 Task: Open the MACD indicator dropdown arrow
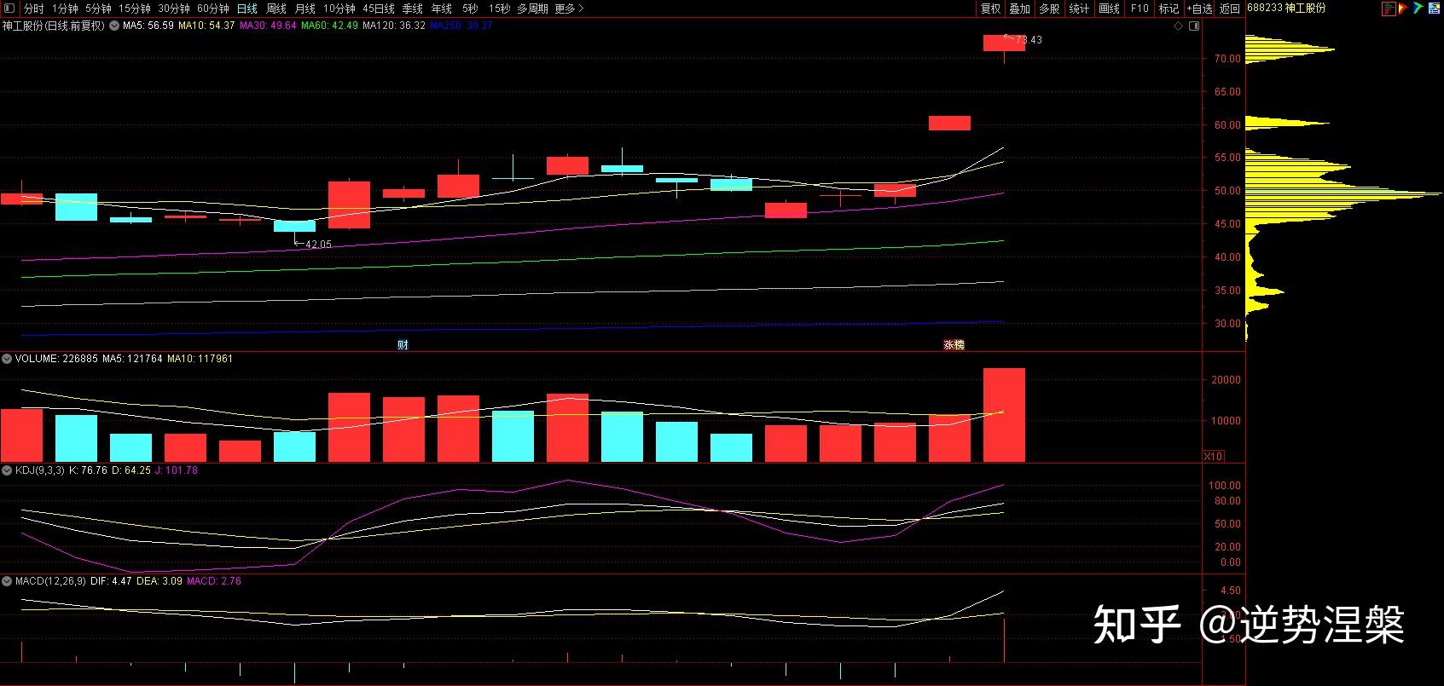[x=7, y=581]
